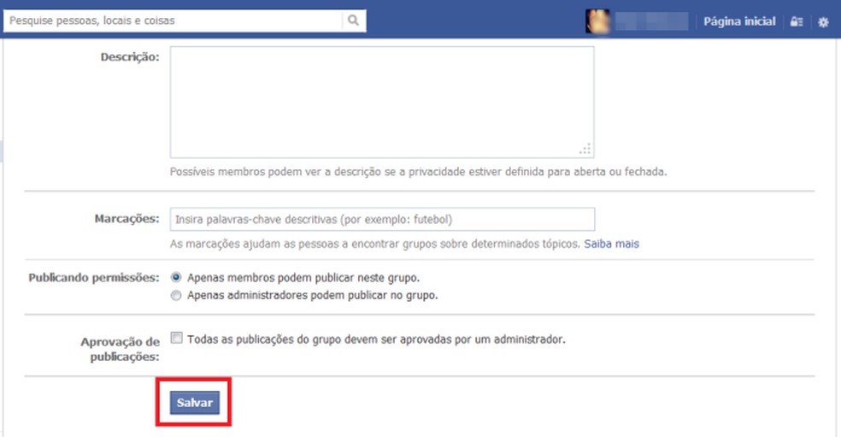Open the settings gear menu
The width and height of the screenshot is (841, 437).
[x=823, y=22]
